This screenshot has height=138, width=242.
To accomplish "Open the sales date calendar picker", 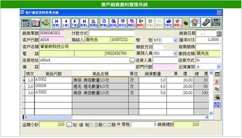I will pyautogui.click(x=219, y=34).
